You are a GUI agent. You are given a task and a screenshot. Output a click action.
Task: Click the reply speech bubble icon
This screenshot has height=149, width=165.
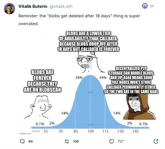(22, 141)
